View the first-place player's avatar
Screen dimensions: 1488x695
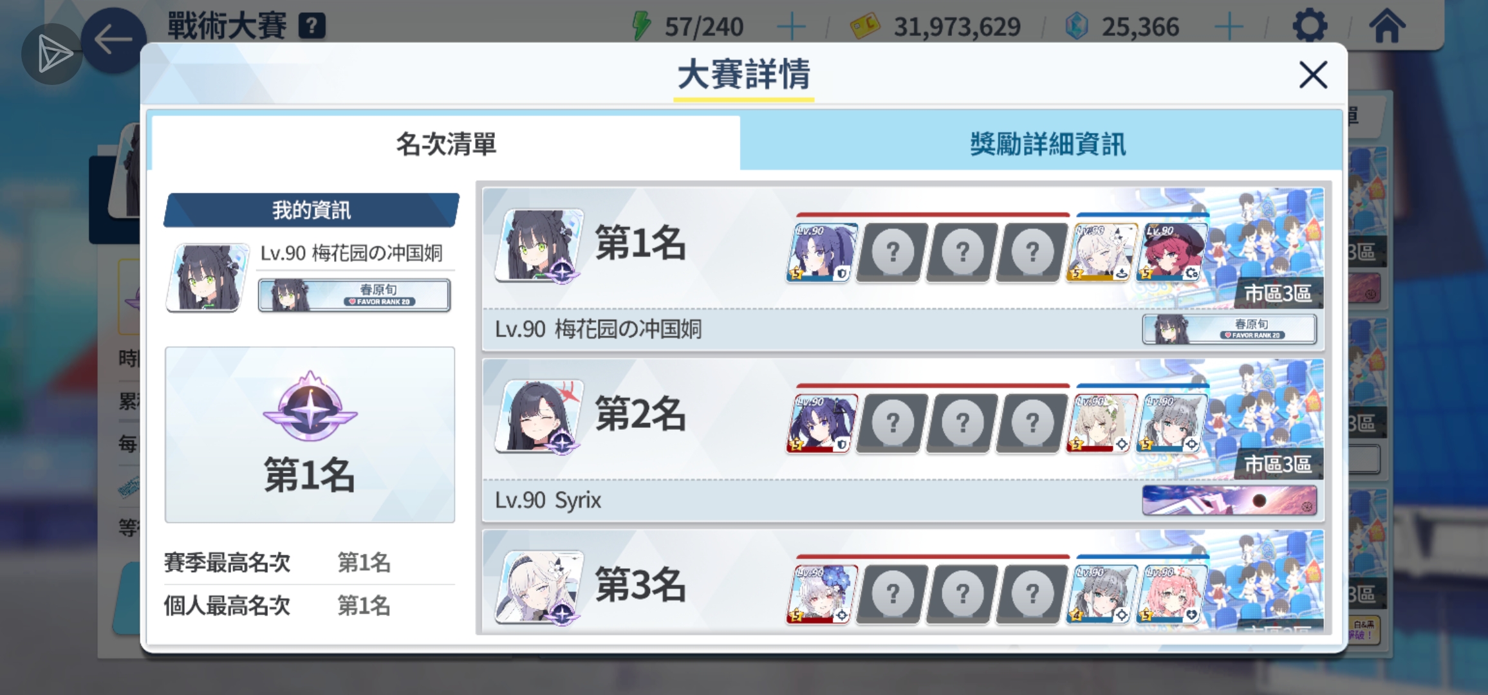click(539, 246)
